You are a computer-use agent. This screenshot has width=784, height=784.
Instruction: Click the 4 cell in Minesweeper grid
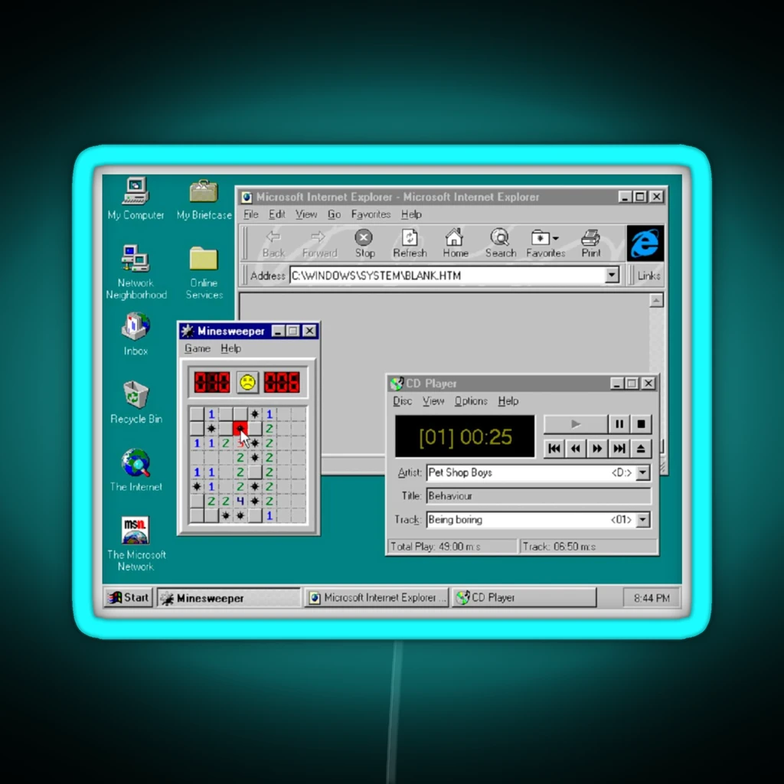[x=240, y=501]
